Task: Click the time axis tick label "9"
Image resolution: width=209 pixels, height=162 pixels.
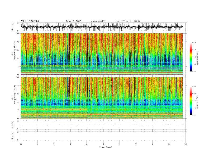Action: click(x=169, y=144)
